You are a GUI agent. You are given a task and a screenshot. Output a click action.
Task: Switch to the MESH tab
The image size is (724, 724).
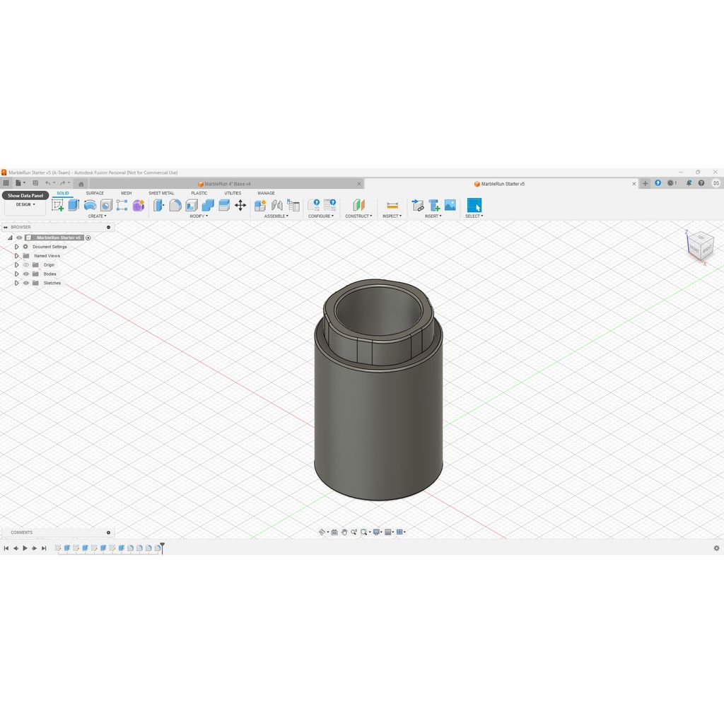click(126, 193)
